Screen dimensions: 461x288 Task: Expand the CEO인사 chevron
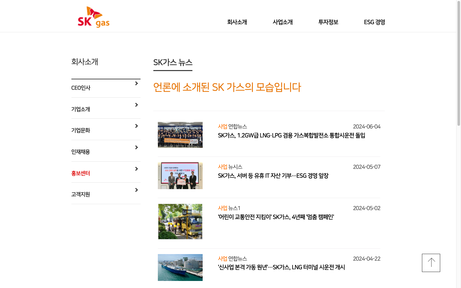(x=136, y=84)
